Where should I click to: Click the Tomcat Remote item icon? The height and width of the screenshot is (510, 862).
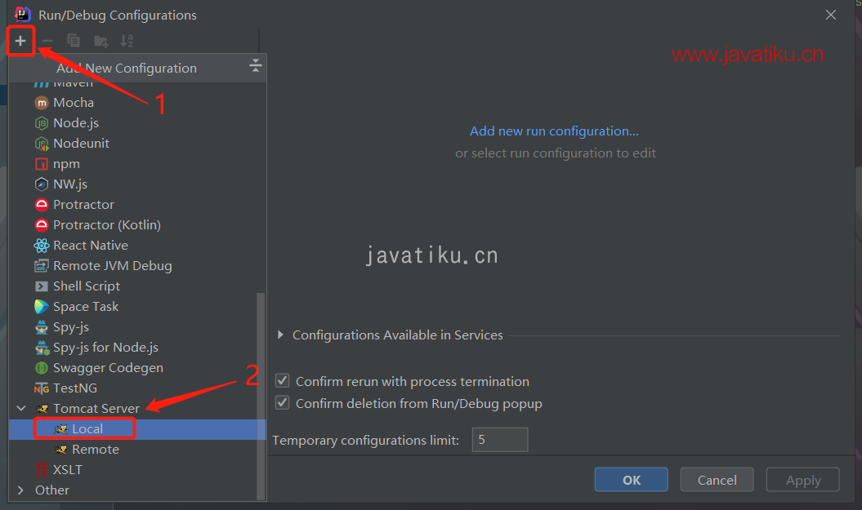(60, 450)
